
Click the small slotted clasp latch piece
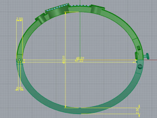[138, 48]
